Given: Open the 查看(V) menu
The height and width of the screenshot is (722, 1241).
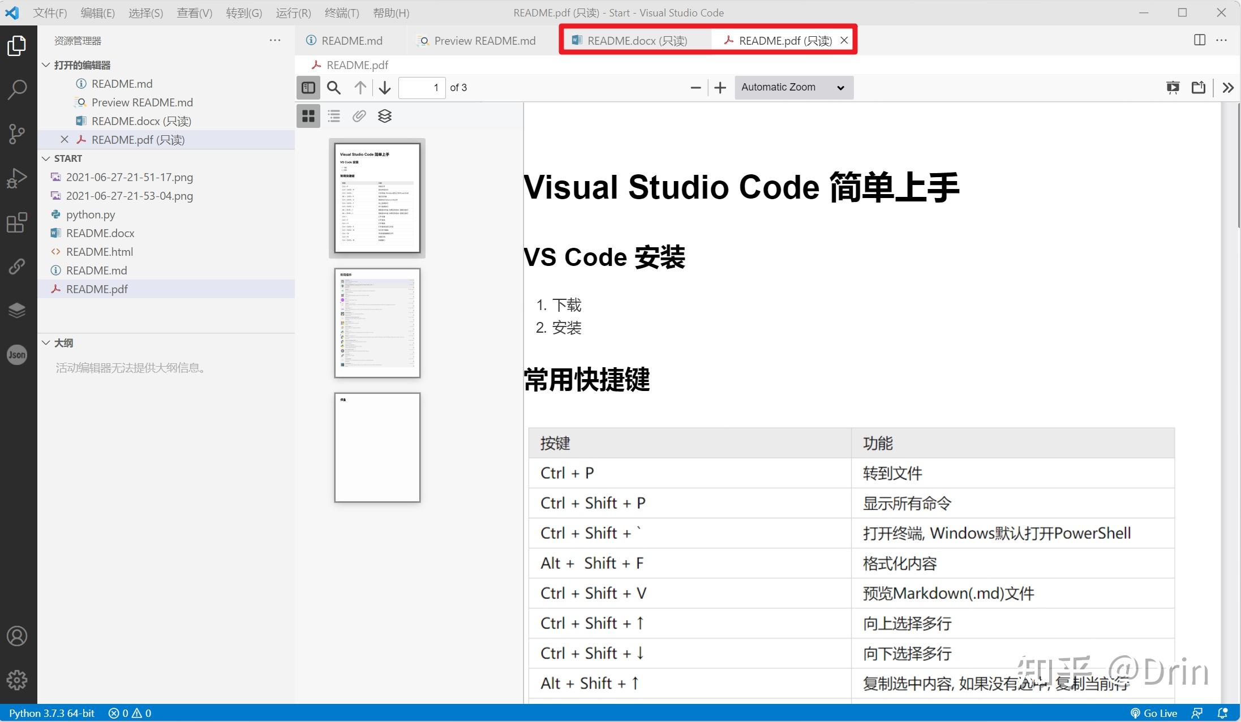Looking at the screenshot, I should tap(194, 12).
